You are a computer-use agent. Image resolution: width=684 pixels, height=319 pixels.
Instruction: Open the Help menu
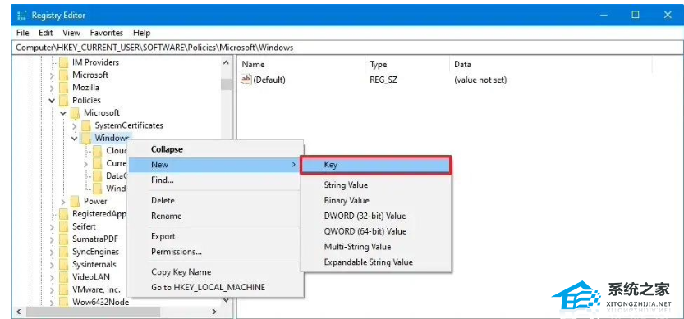(141, 33)
